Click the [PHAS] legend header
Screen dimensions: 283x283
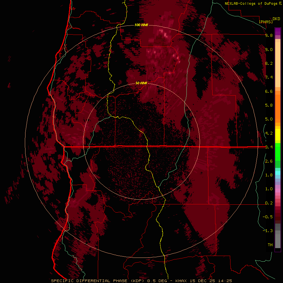(x=266, y=22)
